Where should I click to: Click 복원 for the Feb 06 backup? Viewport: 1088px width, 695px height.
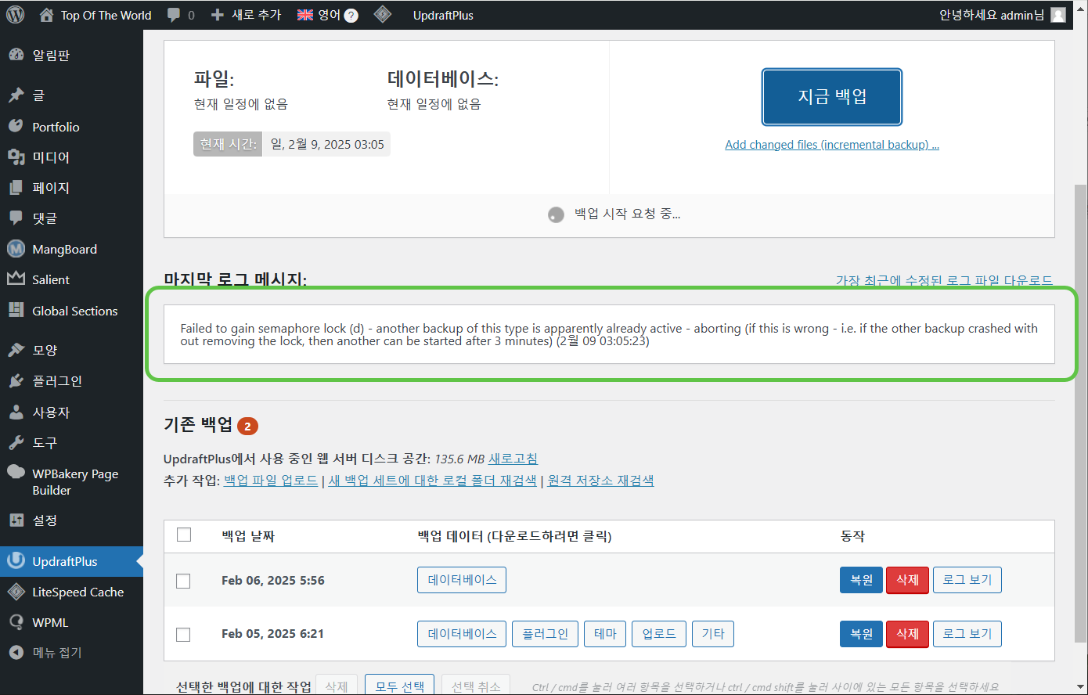[x=861, y=580]
